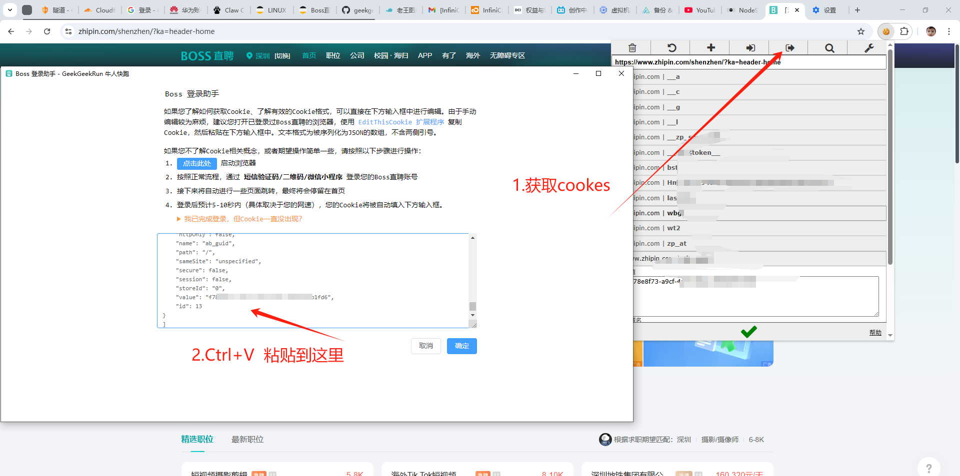Click the add new cookie plus icon
Viewport: 960px width, 476px height.
click(710, 48)
